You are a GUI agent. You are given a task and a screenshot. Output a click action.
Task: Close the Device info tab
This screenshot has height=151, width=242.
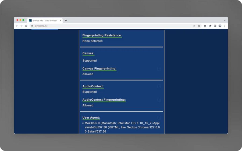pyautogui.click(x=60, y=20)
